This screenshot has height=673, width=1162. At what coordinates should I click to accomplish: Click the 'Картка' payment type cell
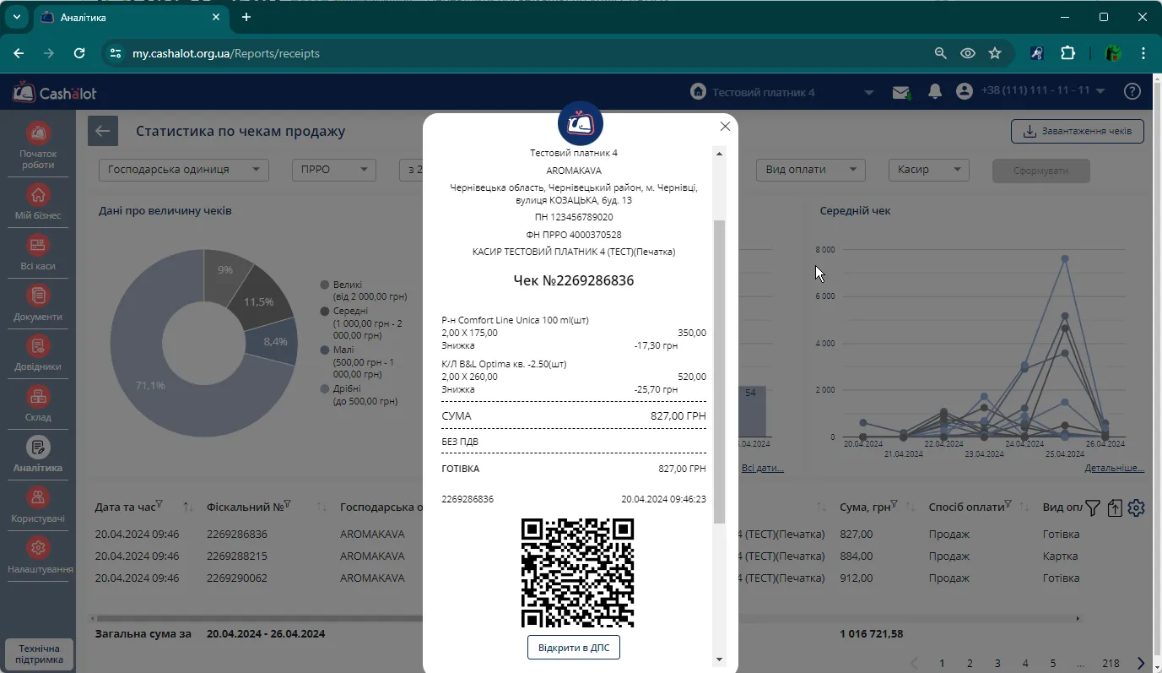tap(1061, 556)
